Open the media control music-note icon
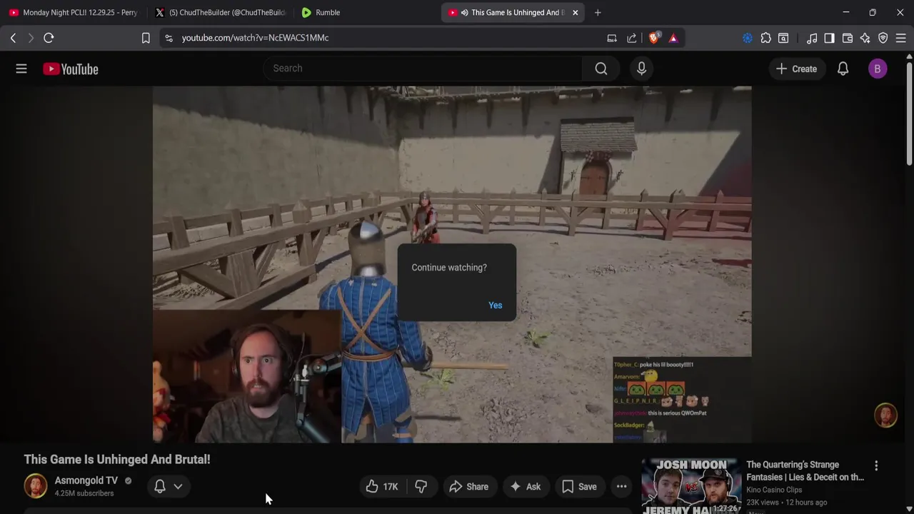This screenshot has height=514, width=914. (812, 38)
